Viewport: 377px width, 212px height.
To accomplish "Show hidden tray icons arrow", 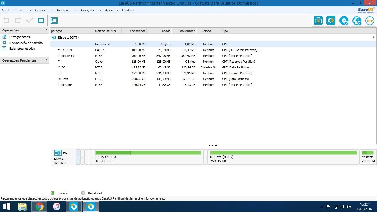I will coord(322,206).
